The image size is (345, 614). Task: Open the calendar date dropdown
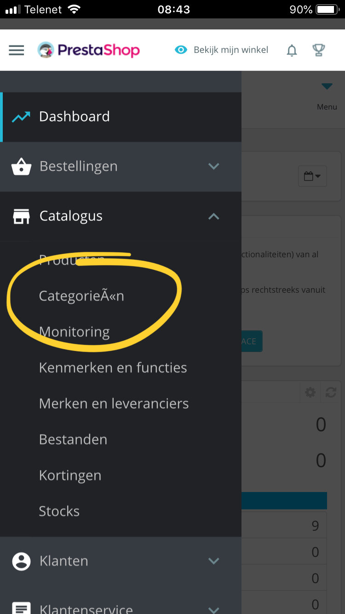coord(312,176)
